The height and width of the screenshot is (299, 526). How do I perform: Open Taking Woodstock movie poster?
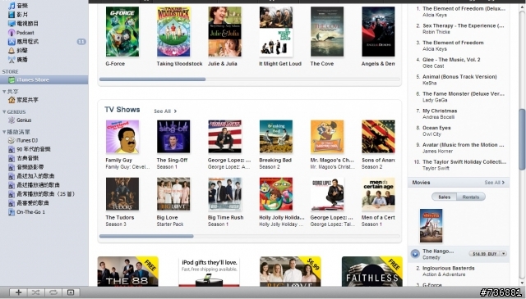[173, 32]
